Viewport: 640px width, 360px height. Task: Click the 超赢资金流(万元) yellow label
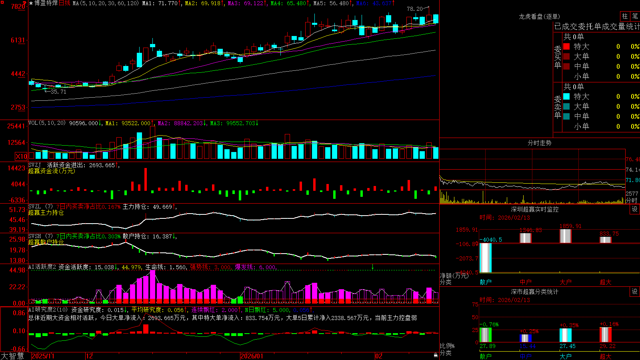[x=52, y=171]
